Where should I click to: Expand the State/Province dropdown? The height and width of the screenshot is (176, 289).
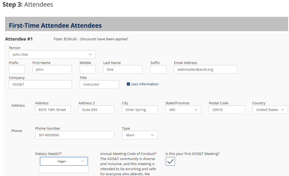tap(183, 110)
